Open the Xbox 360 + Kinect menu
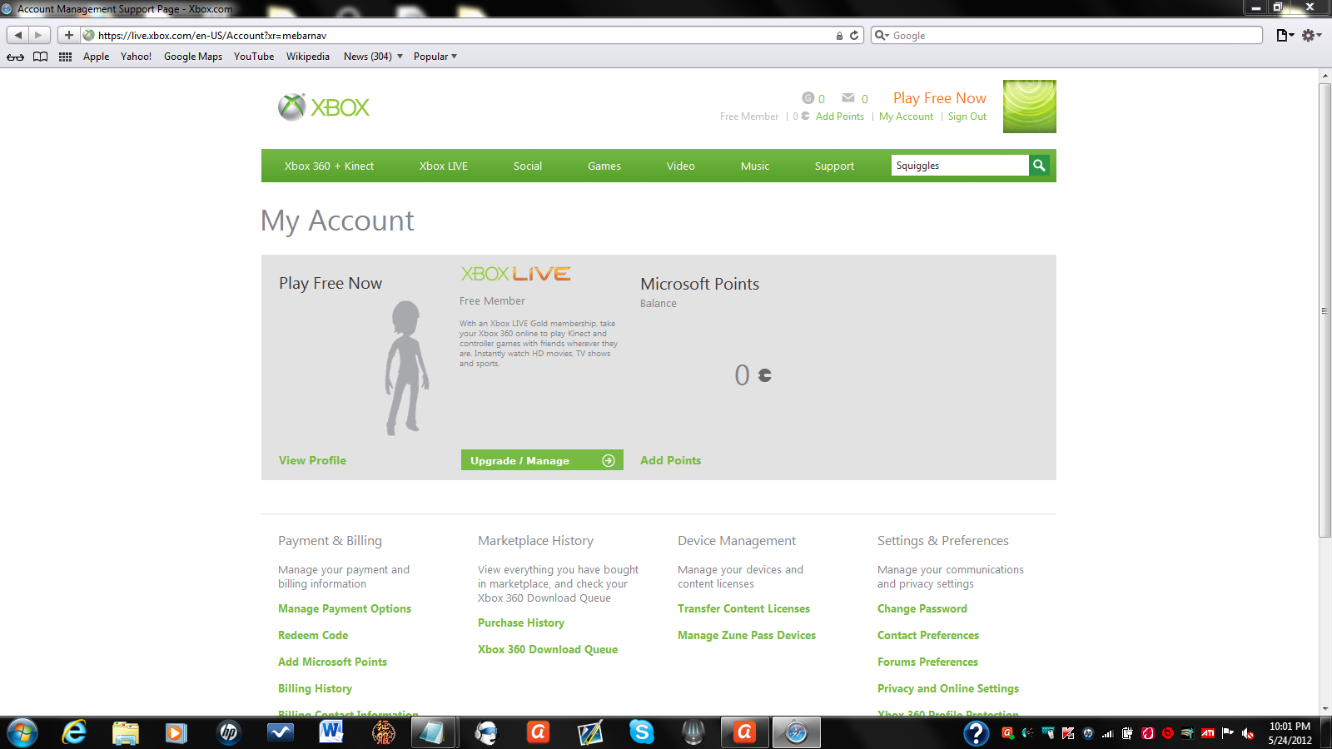This screenshot has width=1332, height=749. click(329, 166)
